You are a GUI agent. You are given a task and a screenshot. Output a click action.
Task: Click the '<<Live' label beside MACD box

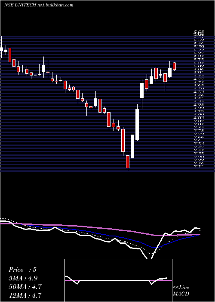click(181, 288)
